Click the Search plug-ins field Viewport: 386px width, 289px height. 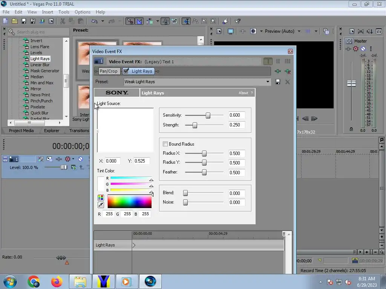pos(38,32)
